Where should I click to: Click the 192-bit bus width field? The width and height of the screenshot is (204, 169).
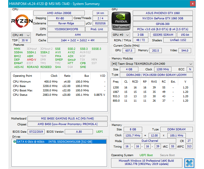coord(185,35)
